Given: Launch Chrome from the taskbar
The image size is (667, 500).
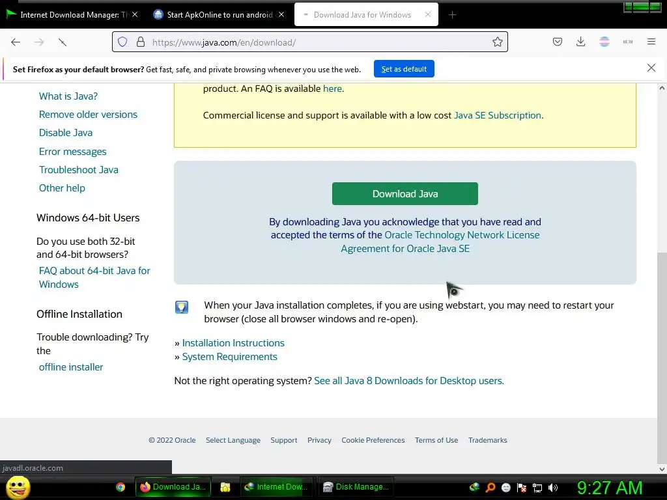Looking at the screenshot, I should point(121,487).
